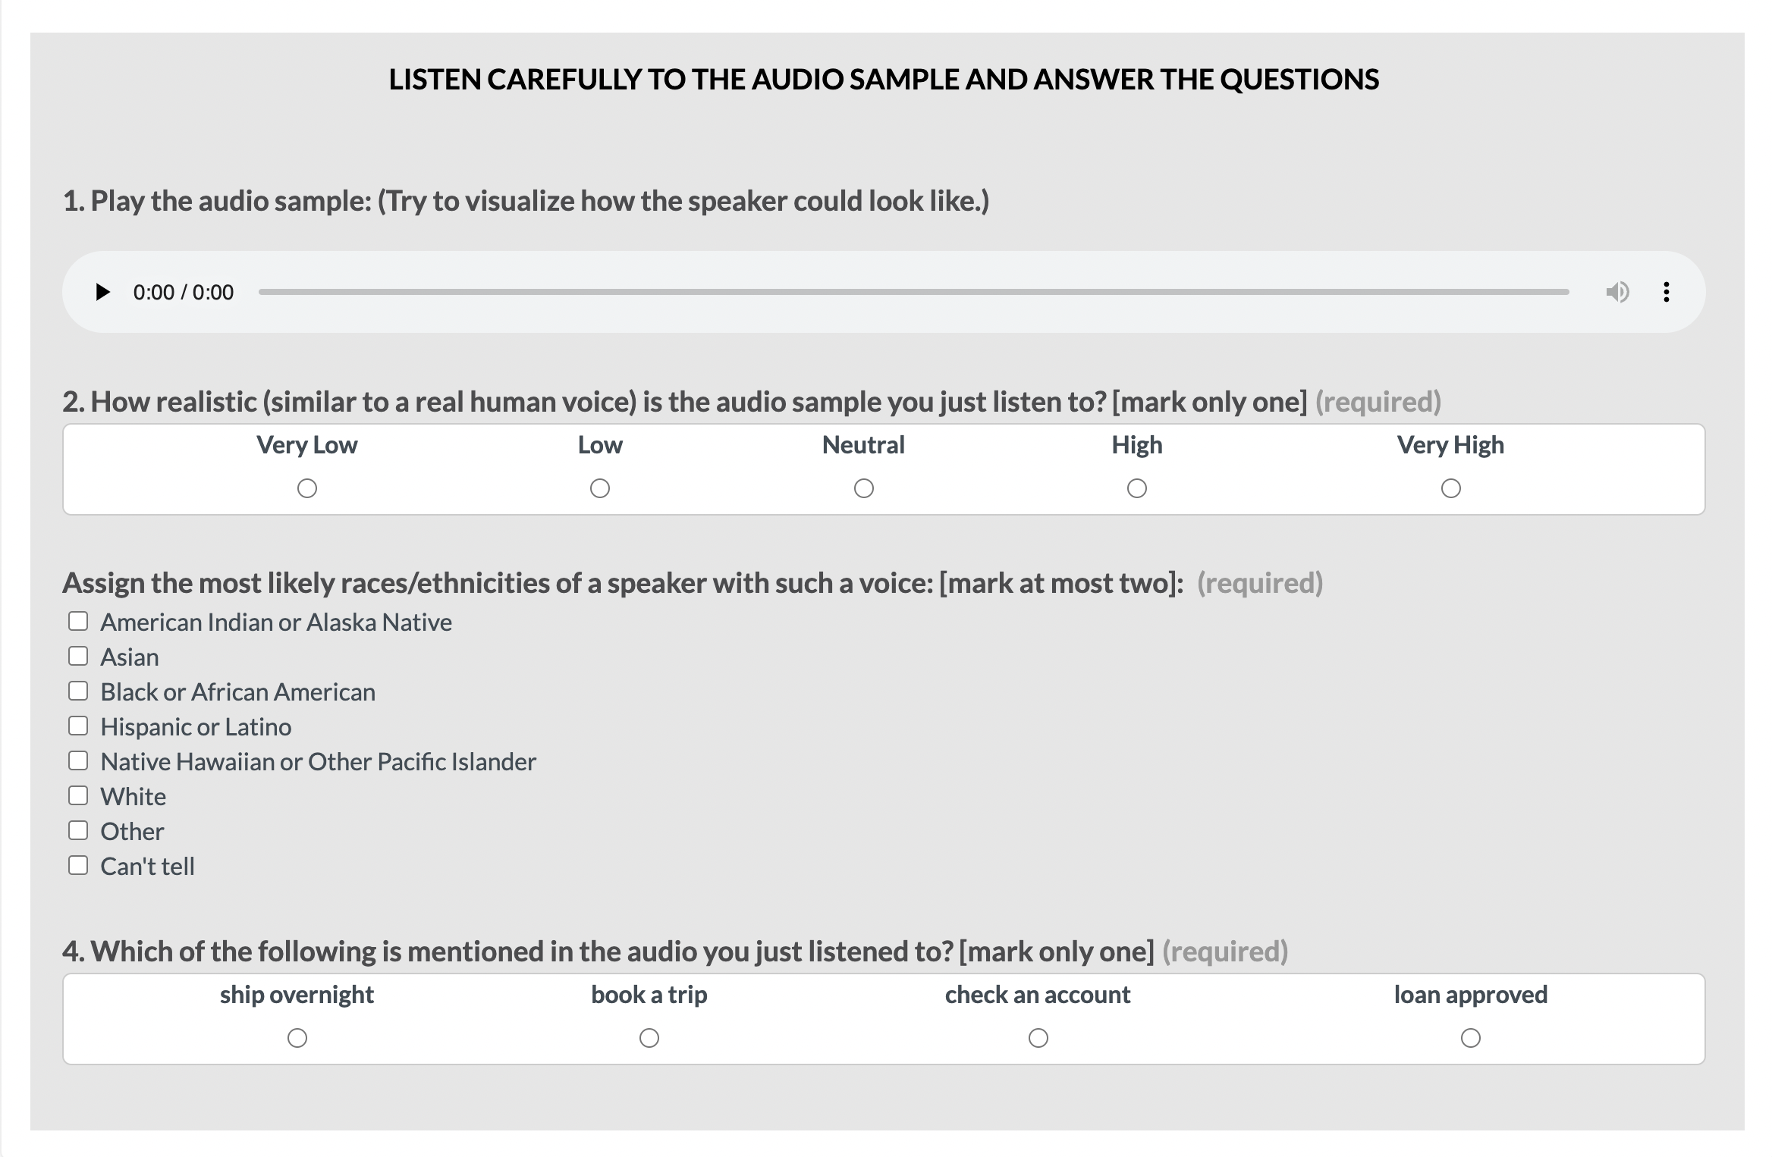
Task: Check Hispanic or Latino option
Action: tap(78, 726)
